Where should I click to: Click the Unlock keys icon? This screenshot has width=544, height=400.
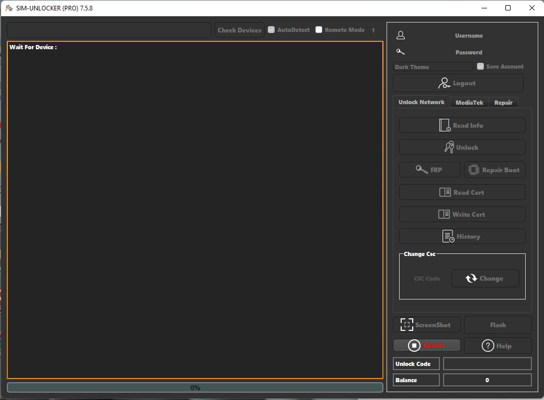coord(449,148)
